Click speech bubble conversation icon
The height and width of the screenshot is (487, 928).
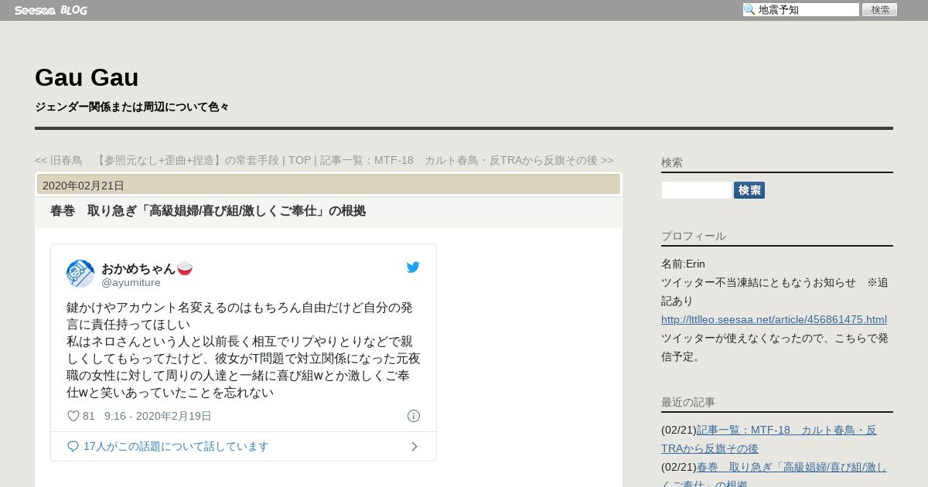pyautogui.click(x=73, y=446)
